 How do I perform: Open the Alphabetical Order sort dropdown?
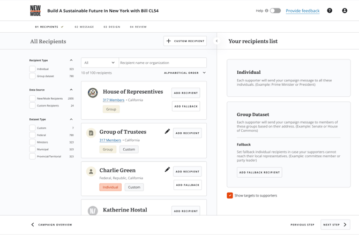pos(185,73)
